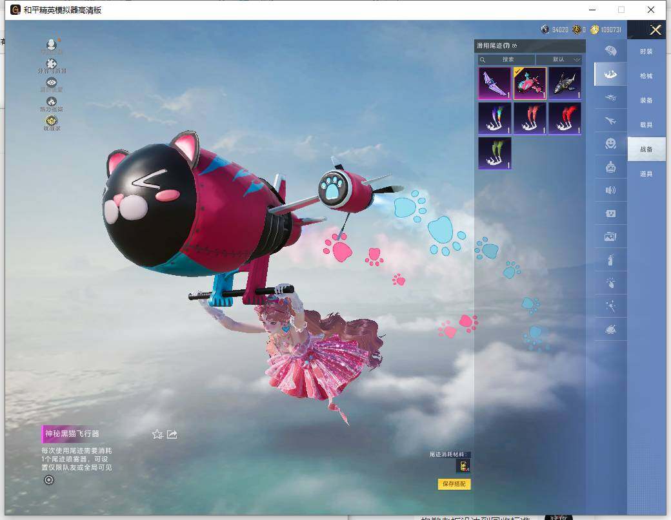Click the 分解 puzzle-piece icon

click(52, 64)
